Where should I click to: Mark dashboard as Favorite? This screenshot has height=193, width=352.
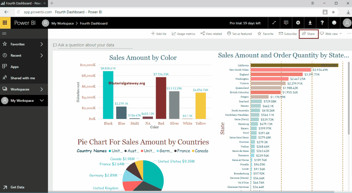pyautogui.click(x=266, y=34)
